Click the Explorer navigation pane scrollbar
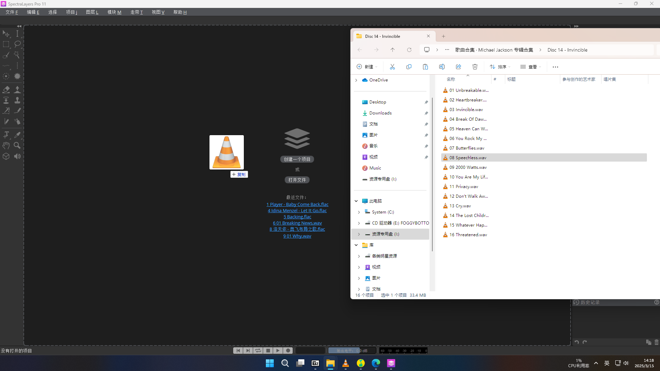This screenshot has width=660, height=371. (432, 174)
